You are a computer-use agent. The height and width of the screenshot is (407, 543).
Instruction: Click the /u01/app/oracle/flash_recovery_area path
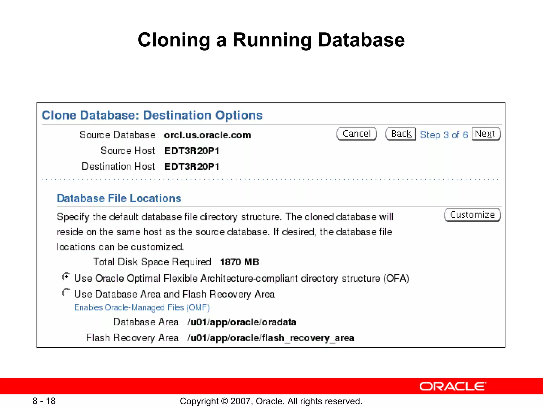pyautogui.click(x=271, y=338)
